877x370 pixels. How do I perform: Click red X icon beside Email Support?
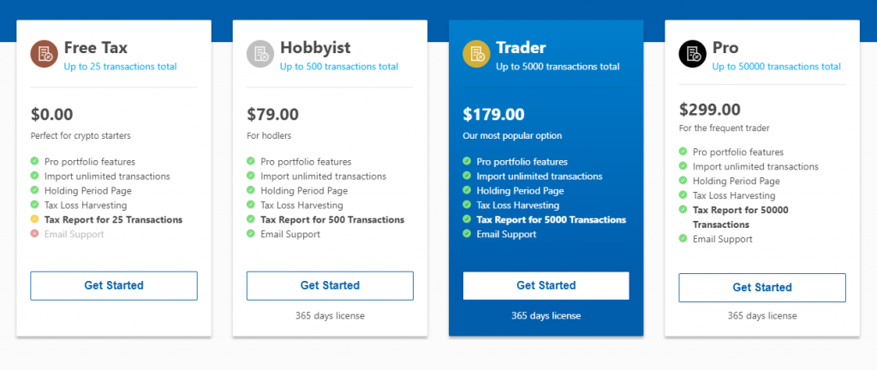click(34, 234)
